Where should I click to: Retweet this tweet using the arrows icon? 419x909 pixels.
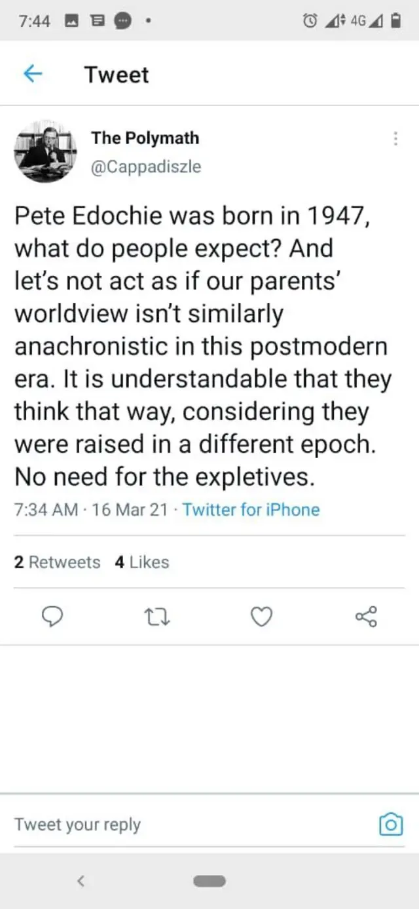[157, 616]
